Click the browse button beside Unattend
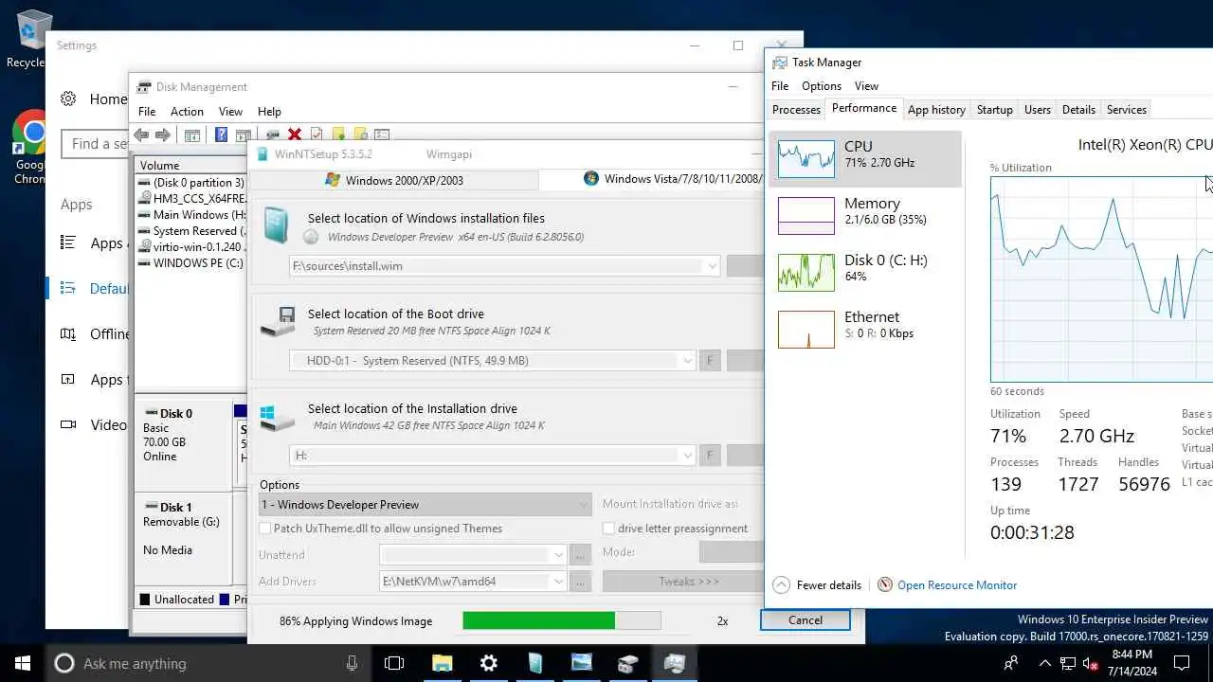Image resolution: width=1213 pixels, height=682 pixels. pyautogui.click(x=581, y=554)
